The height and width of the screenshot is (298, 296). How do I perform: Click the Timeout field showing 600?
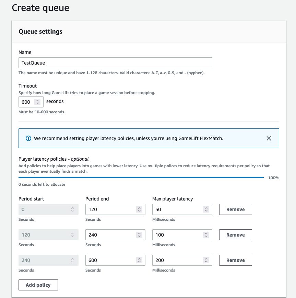pyautogui.click(x=27, y=102)
